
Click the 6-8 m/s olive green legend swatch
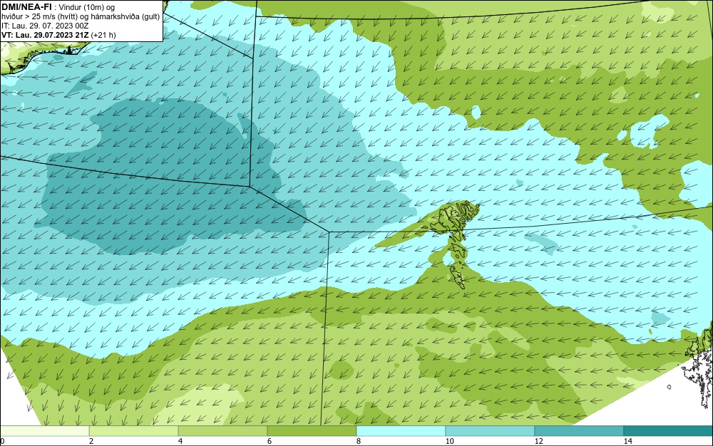312,431
